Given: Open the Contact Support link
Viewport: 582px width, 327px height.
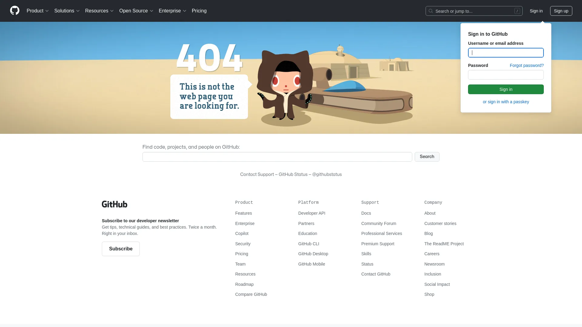Looking at the screenshot, I should [x=257, y=174].
